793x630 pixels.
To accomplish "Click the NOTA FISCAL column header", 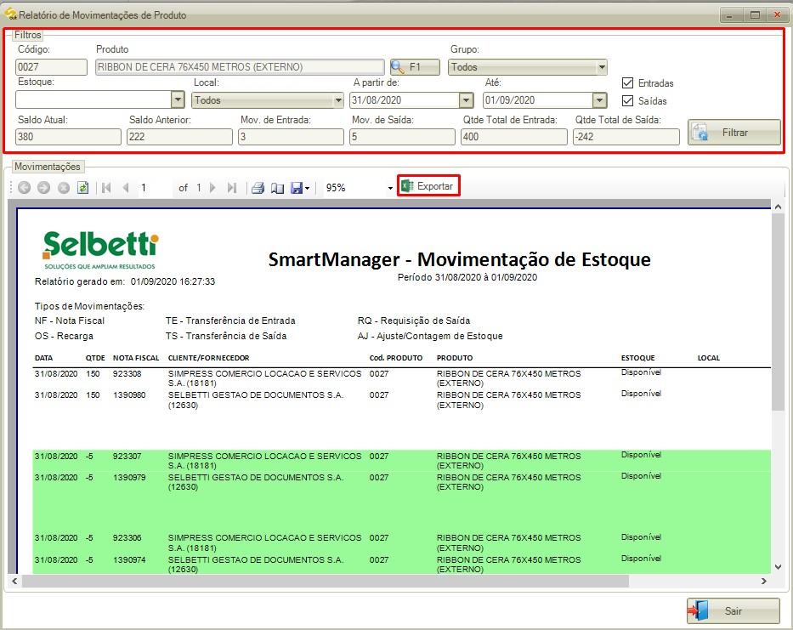I will pyautogui.click(x=136, y=358).
